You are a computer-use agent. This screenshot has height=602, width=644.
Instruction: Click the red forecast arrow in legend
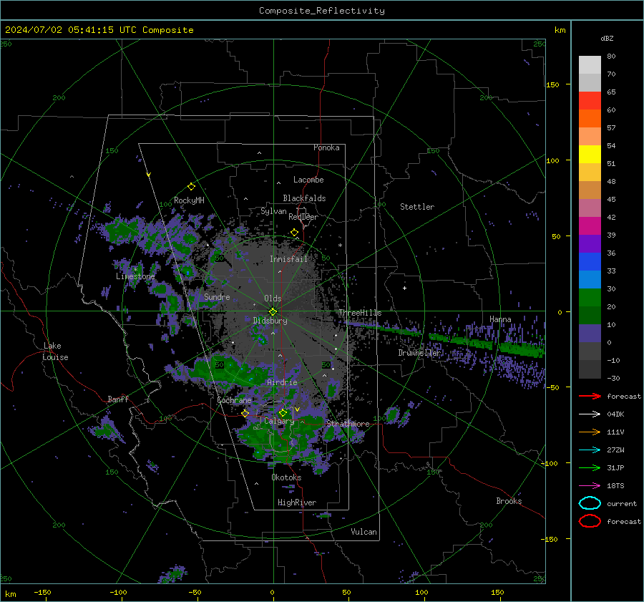point(590,396)
